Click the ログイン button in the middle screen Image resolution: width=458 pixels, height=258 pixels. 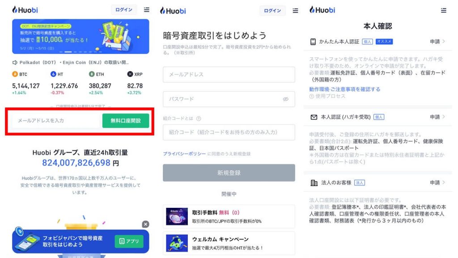click(x=272, y=11)
